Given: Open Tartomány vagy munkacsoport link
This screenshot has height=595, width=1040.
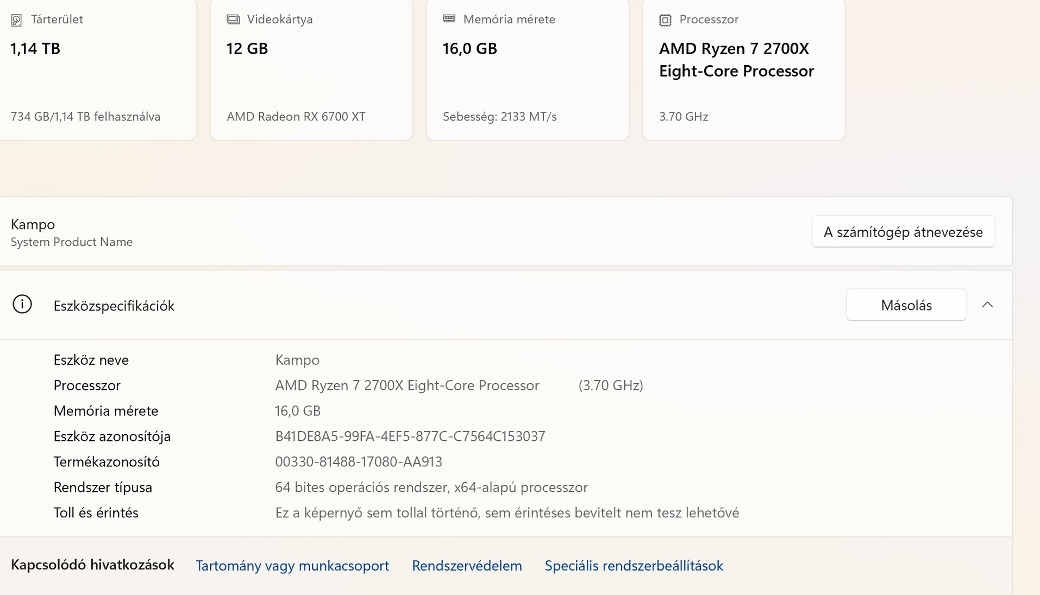Looking at the screenshot, I should point(292,566).
